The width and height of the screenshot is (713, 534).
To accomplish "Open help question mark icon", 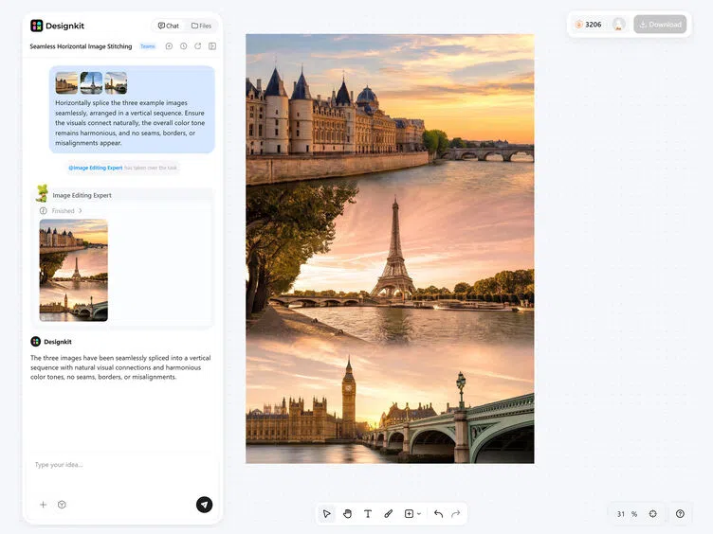I will point(680,513).
